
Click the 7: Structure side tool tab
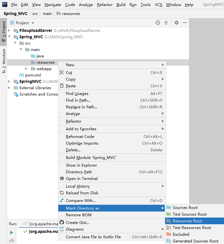coord(3,61)
